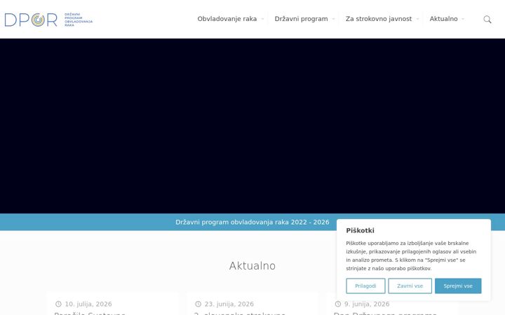This screenshot has height=315, width=505.
Task: Click clock icon beside 9. junija, 2026
Action: tap(338, 304)
